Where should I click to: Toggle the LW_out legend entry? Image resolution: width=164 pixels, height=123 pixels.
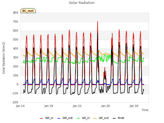coord(101,118)
